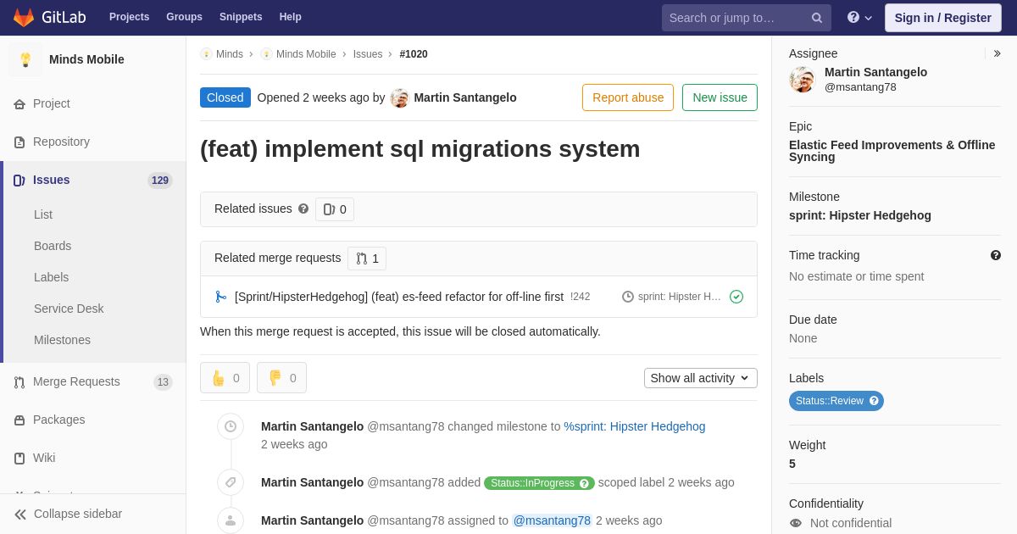Click the Time tracking help icon

[x=996, y=255]
